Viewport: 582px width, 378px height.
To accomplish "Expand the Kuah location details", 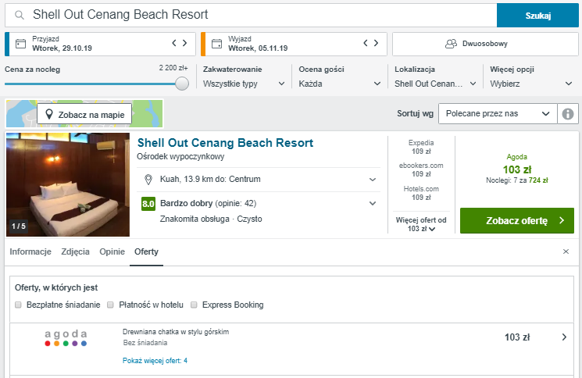I will pos(373,180).
